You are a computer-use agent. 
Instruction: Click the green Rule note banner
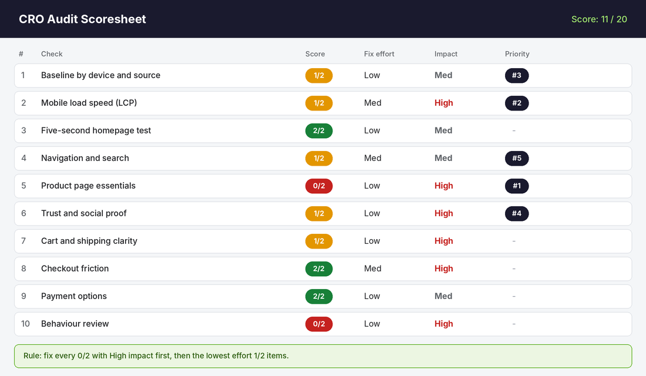[323, 356]
